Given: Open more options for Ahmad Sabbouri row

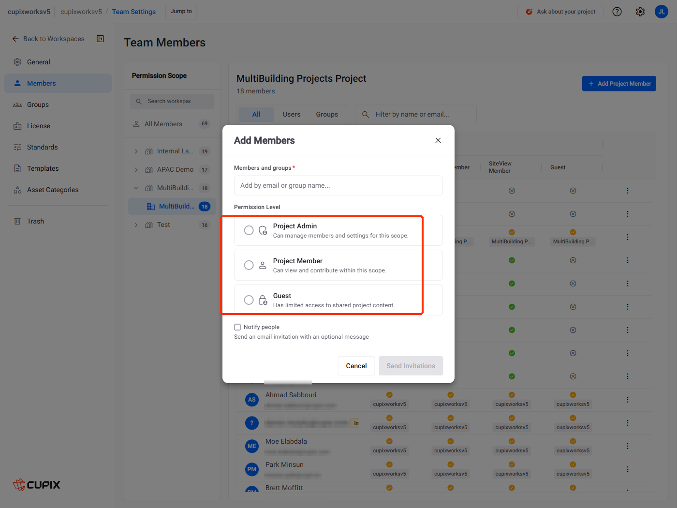Looking at the screenshot, I should (x=628, y=400).
